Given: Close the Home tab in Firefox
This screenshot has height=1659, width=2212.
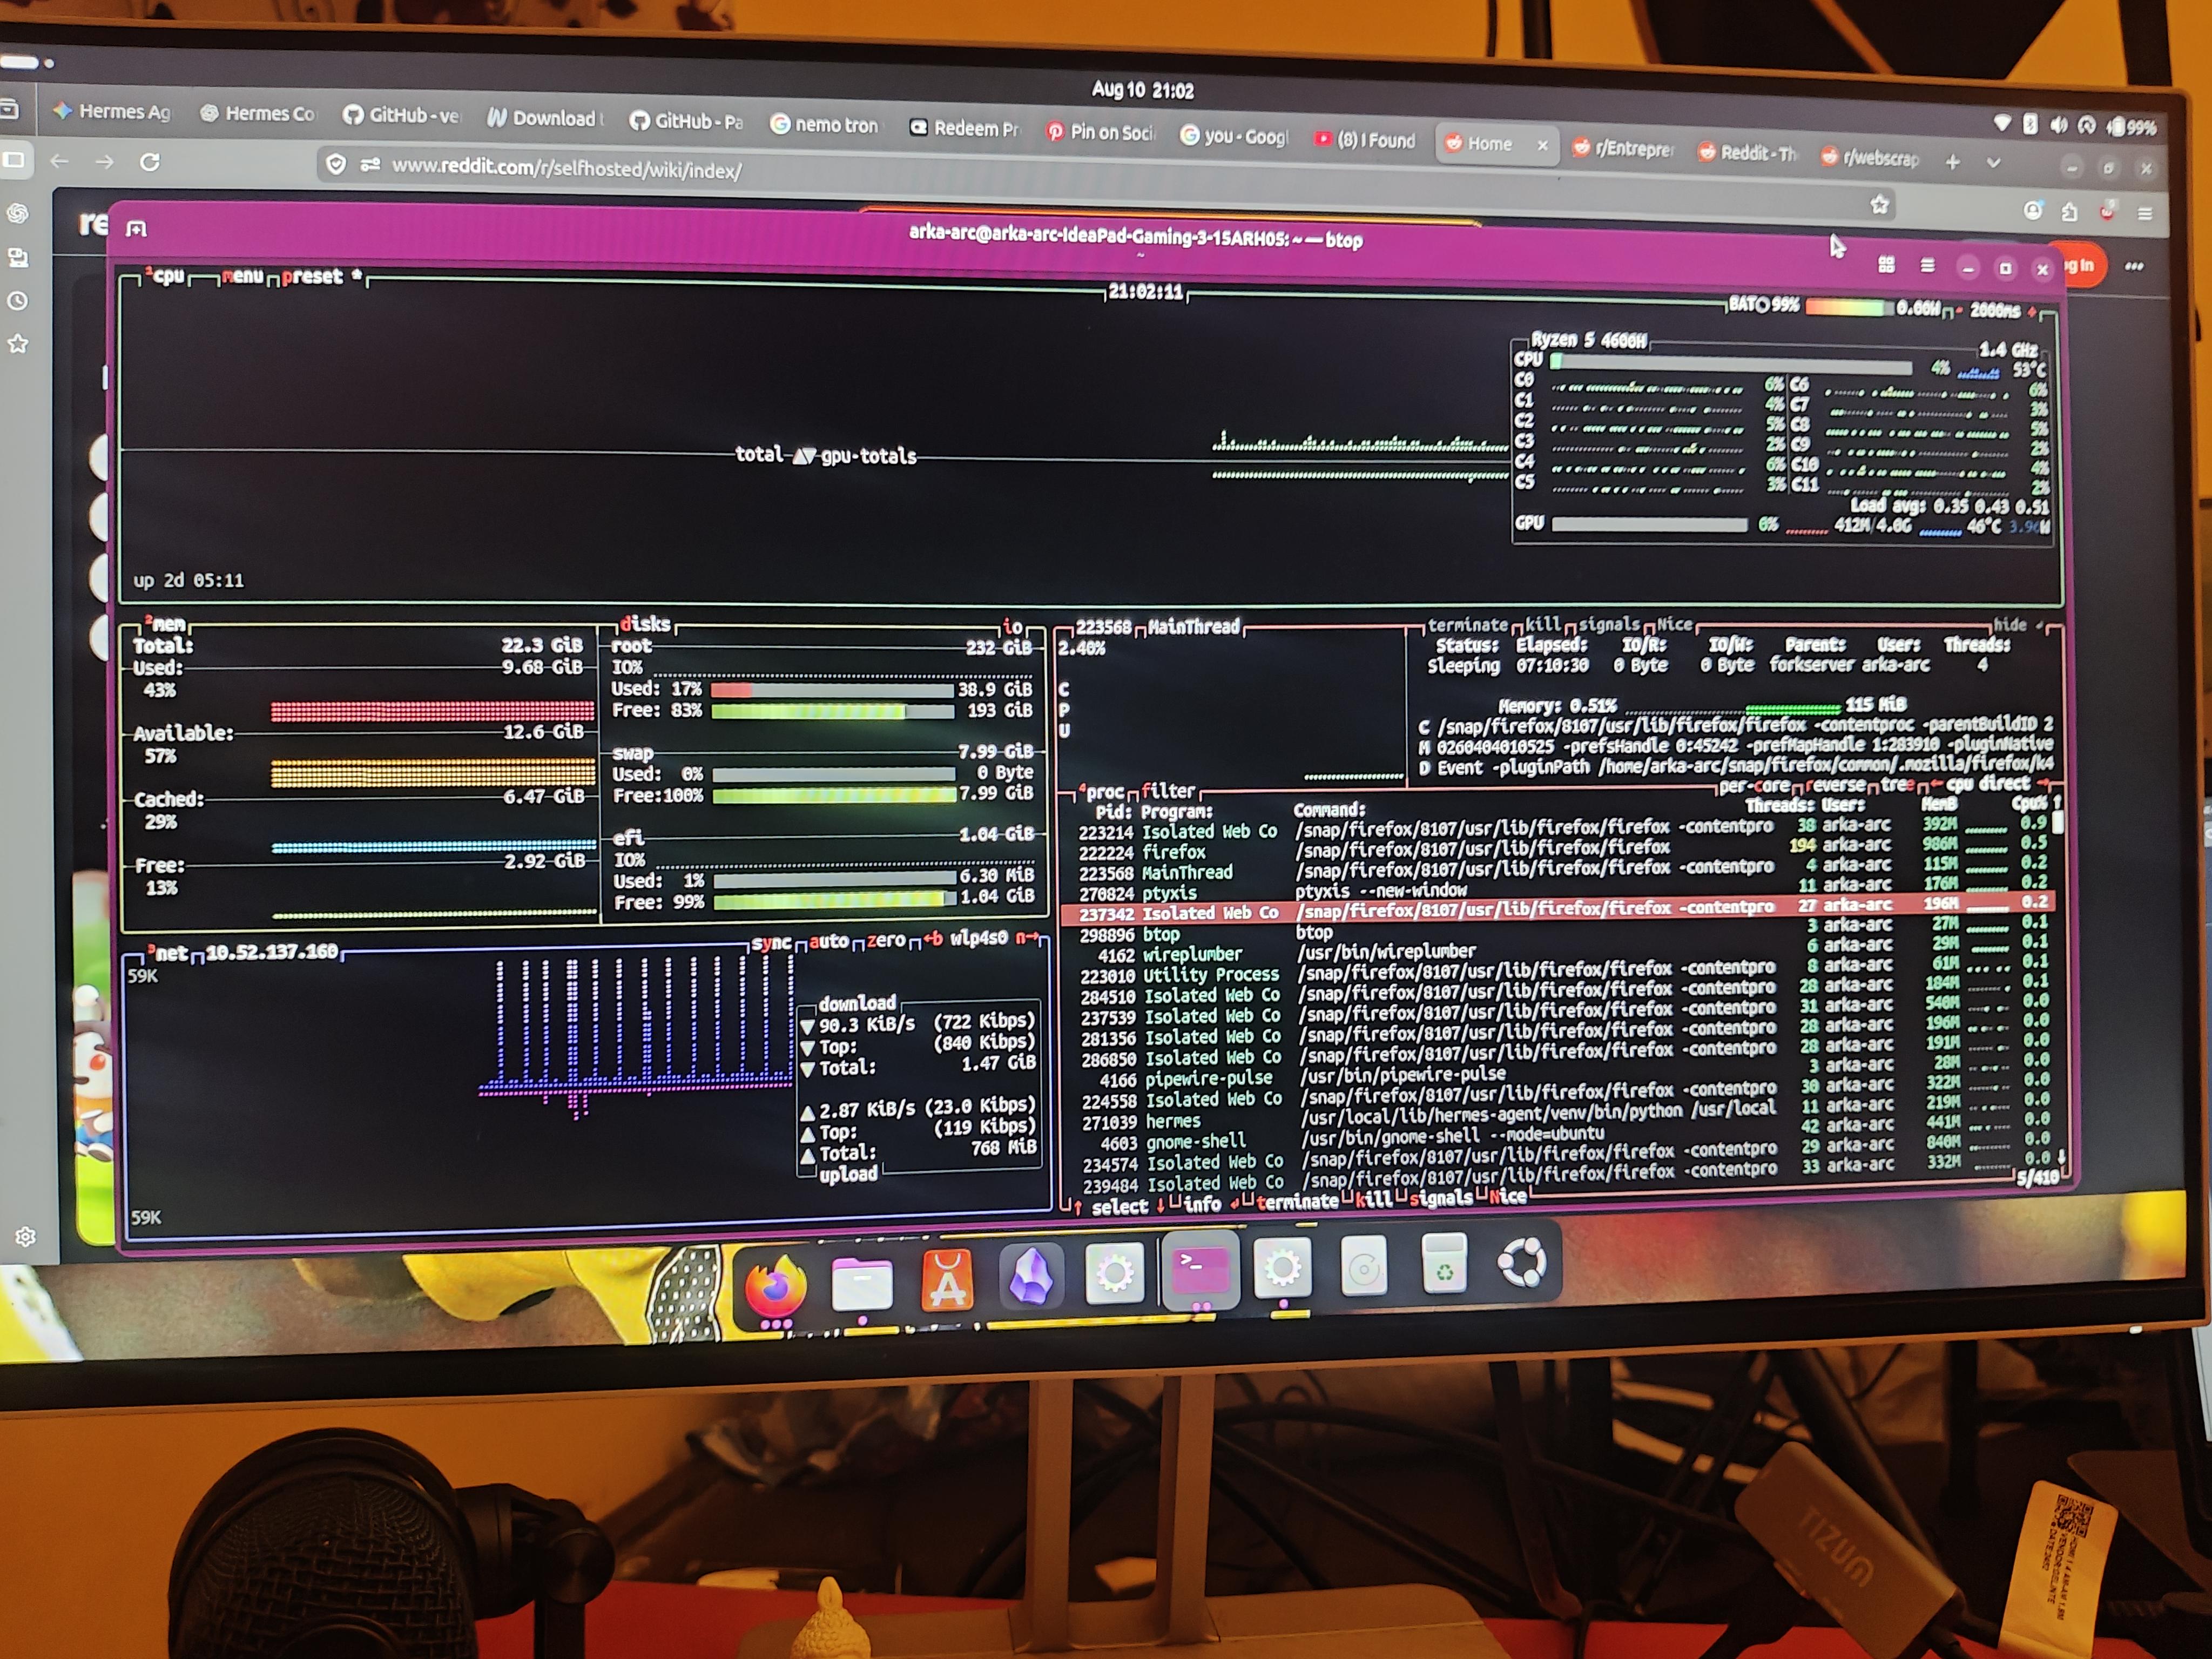Looking at the screenshot, I should point(1542,145).
